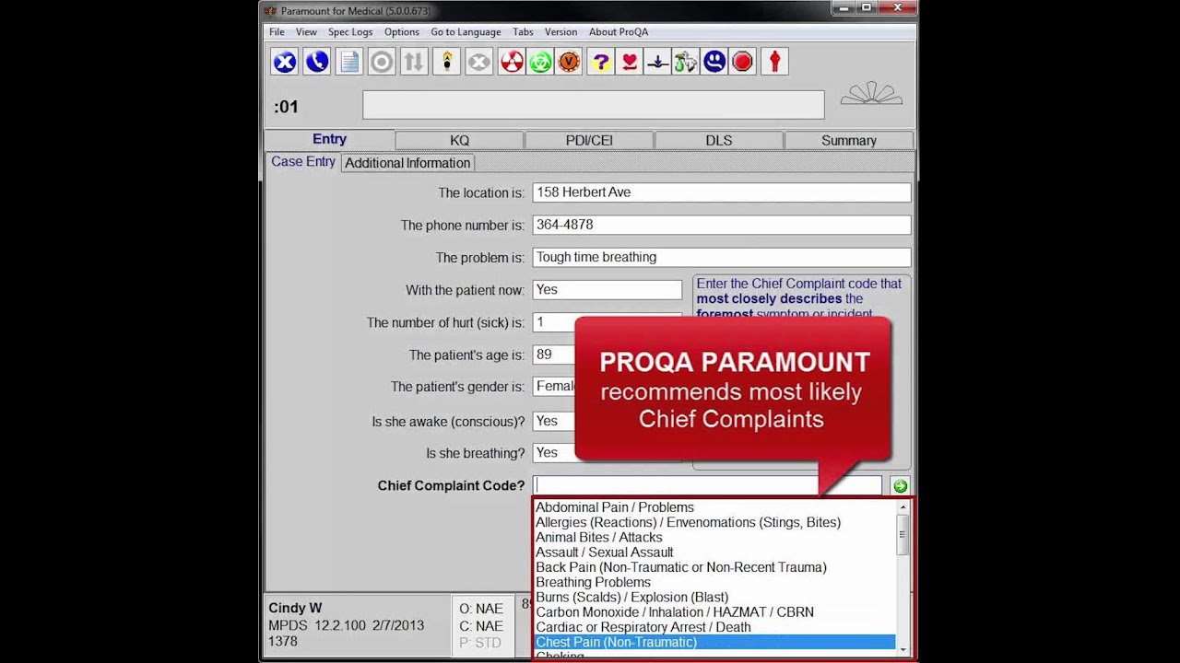This screenshot has height=663, width=1180.
Task: Click the grey circle ring toolbar icon
Action: point(382,62)
